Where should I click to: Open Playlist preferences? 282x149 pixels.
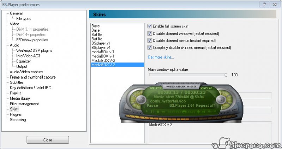click(x=15, y=93)
